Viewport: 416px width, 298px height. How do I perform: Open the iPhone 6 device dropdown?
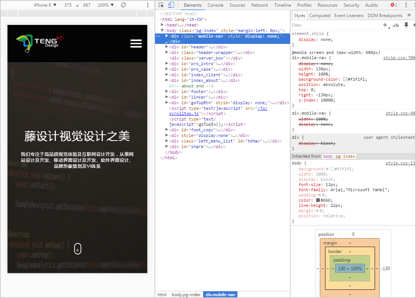[45, 5]
